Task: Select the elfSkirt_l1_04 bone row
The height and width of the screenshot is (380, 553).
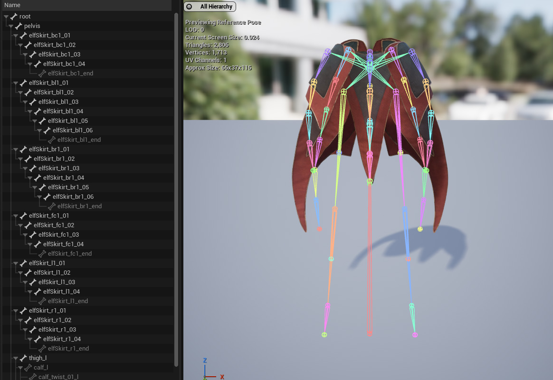Action: 88,292
